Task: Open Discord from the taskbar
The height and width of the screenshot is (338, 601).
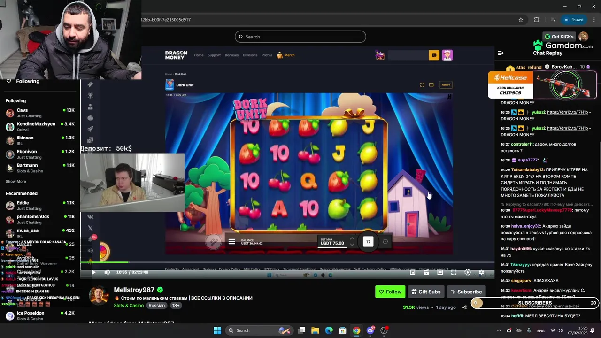Action: point(370,330)
